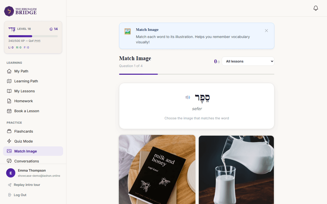Image resolution: width=327 pixels, height=204 pixels.
Task: Click the streak flame counter icon
Action: click(x=51, y=29)
